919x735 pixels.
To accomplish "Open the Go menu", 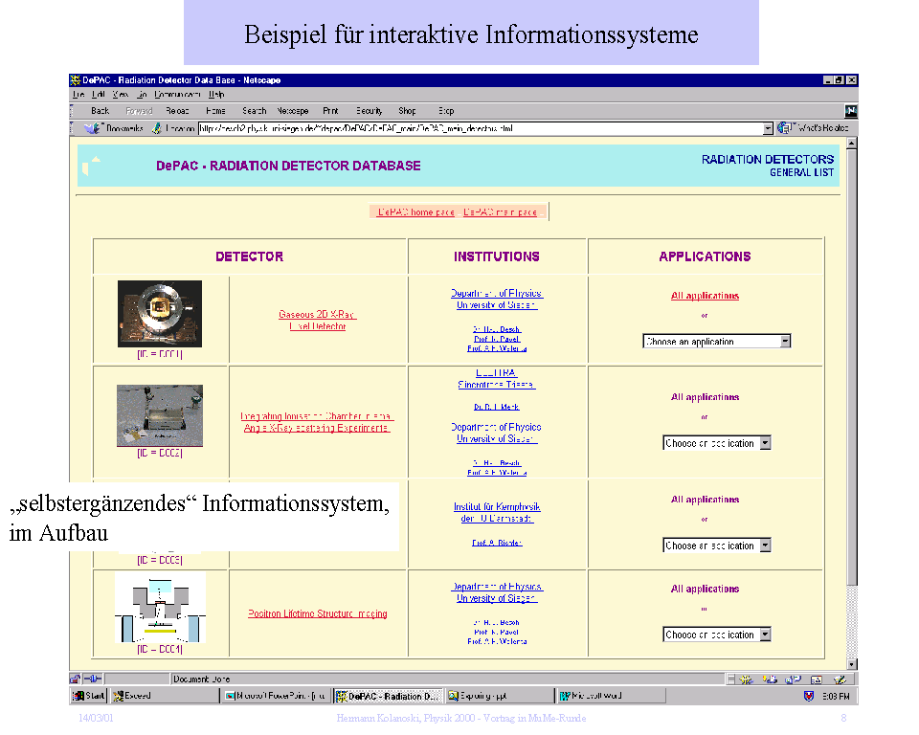I will click(143, 95).
